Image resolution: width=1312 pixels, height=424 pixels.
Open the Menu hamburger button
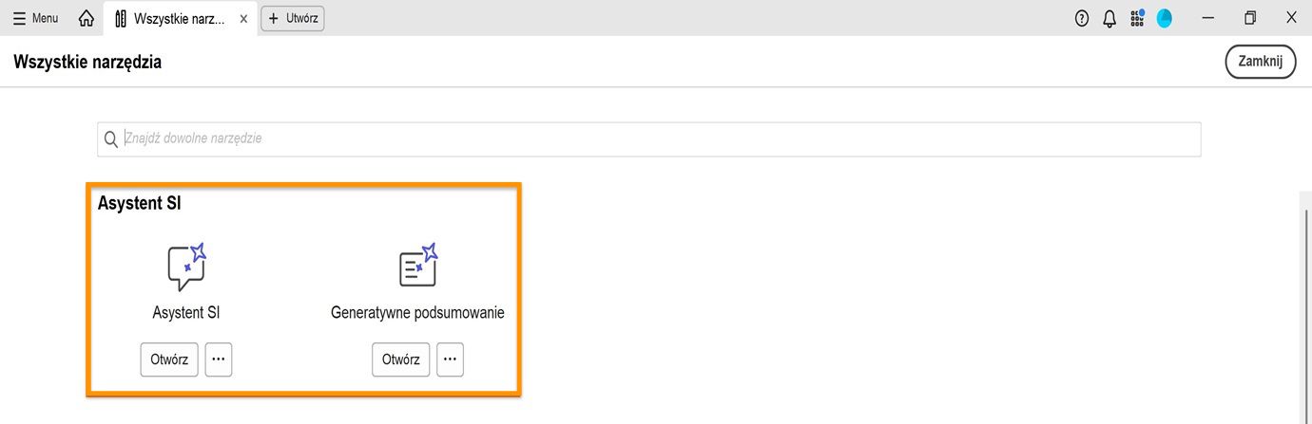tap(35, 18)
